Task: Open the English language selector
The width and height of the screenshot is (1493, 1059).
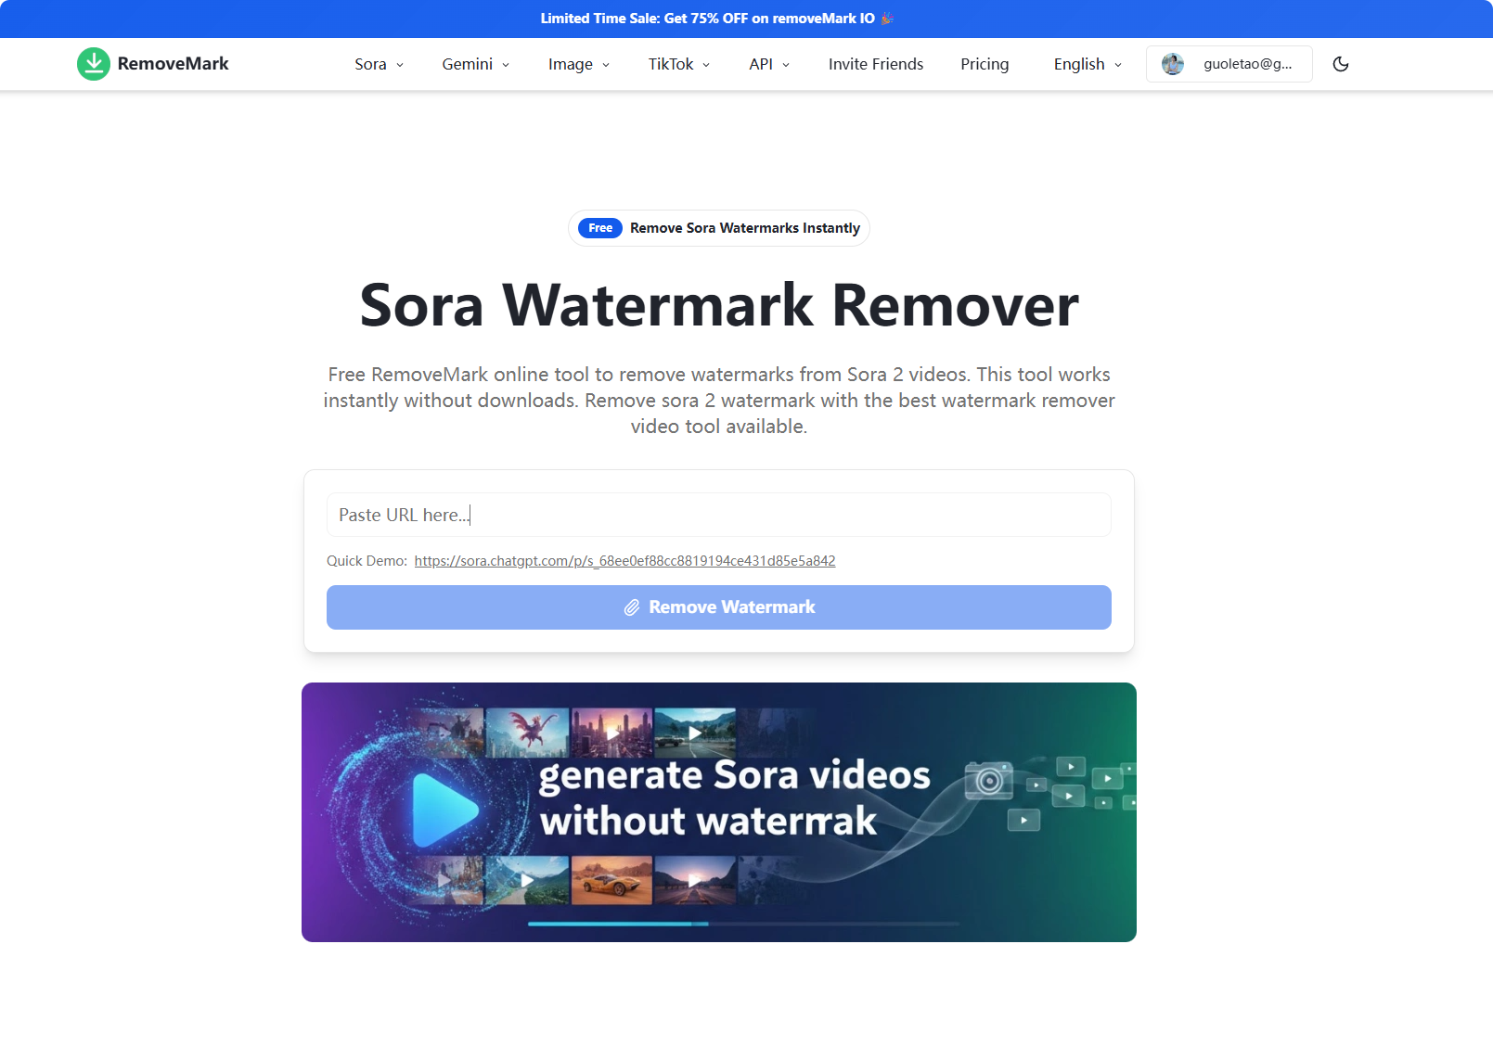Action: (1087, 64)
